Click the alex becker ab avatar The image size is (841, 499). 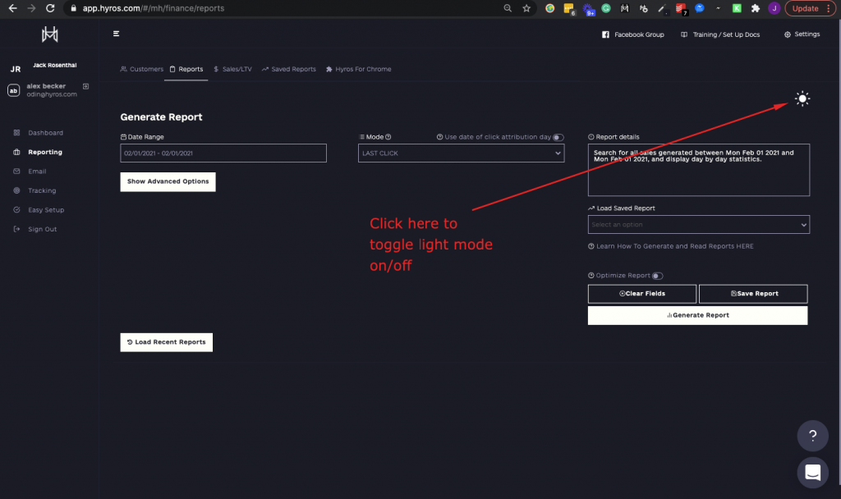tap(13, 90)
